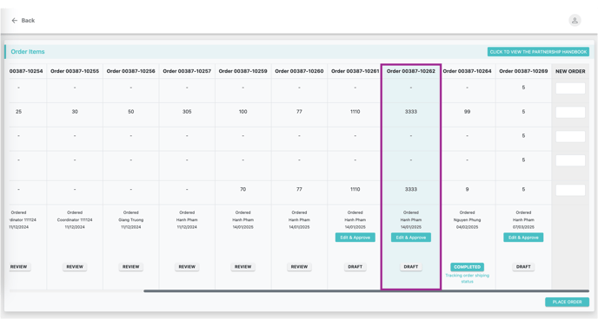The height and width of the screenshot is (319, 598).
Task: Click the COMPLETED badge for Order 00387-10264
Action: pyautogui.click(x=468, y=267)
